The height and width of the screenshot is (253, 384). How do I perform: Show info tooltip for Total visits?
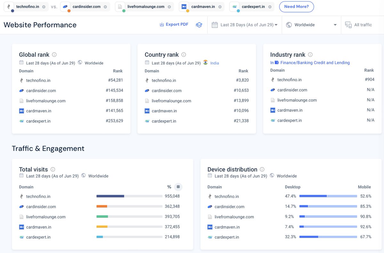[x=53, y=169]
